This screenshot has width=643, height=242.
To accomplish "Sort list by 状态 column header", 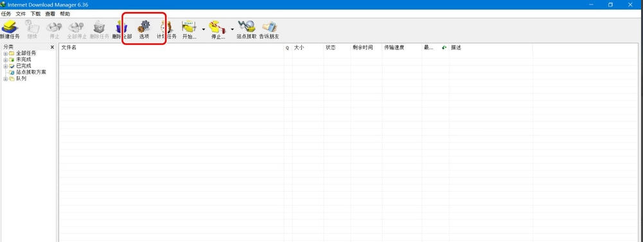I will coord(337,48).
